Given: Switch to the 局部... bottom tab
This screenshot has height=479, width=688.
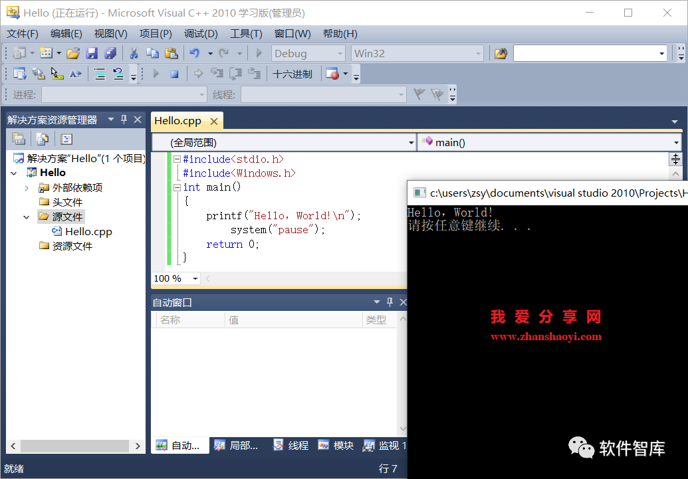Looking at the screenshot, I should [237, 445].
